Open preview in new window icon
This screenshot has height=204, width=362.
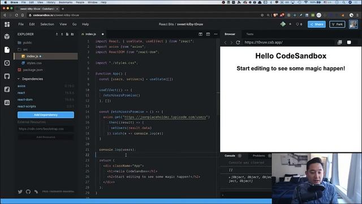(339, 42)
